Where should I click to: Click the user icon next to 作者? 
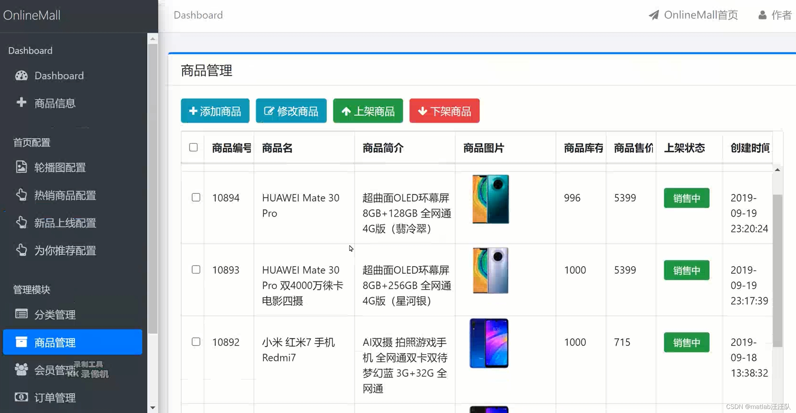tap(762, 15)
